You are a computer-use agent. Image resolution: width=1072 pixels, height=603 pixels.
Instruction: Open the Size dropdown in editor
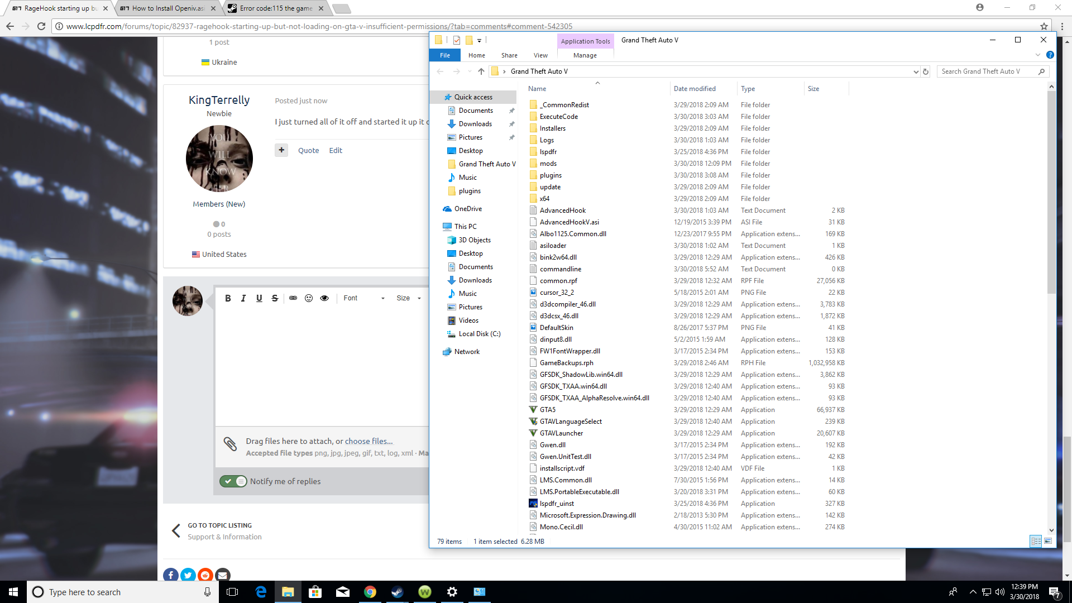pos(409,298)
